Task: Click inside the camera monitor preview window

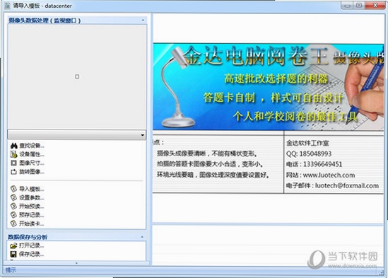Action: (77, 76)
